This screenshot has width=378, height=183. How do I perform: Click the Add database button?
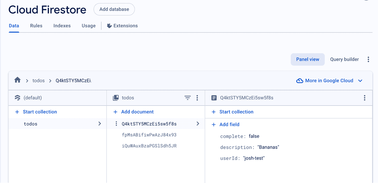[114, 9]
